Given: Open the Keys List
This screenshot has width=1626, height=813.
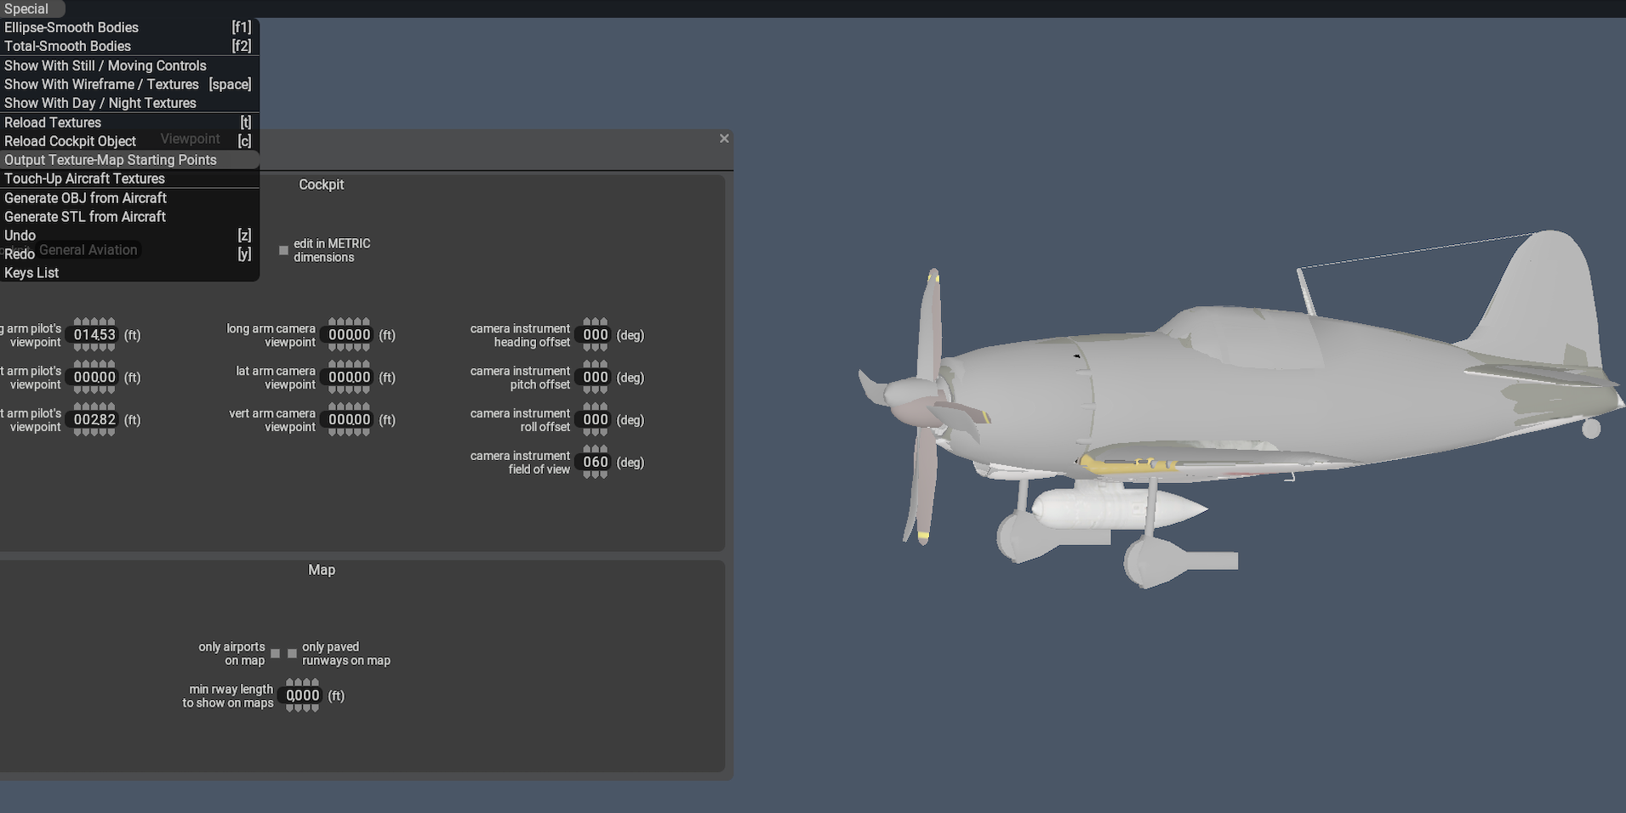Looking at the screenshot, I should point(31,272).
